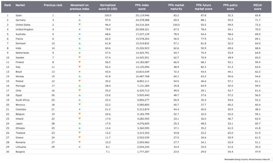Screen dimensions: 273x163
Task: Click the Market column header
Action: [x=20, y=5]
